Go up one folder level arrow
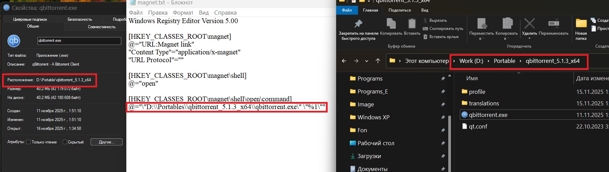This screenshot has height=172, width=609. tap(378, 61)
